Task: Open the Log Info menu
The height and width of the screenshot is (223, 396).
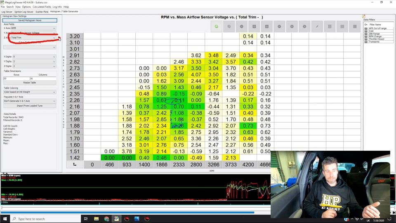Action: pos(57,7)
